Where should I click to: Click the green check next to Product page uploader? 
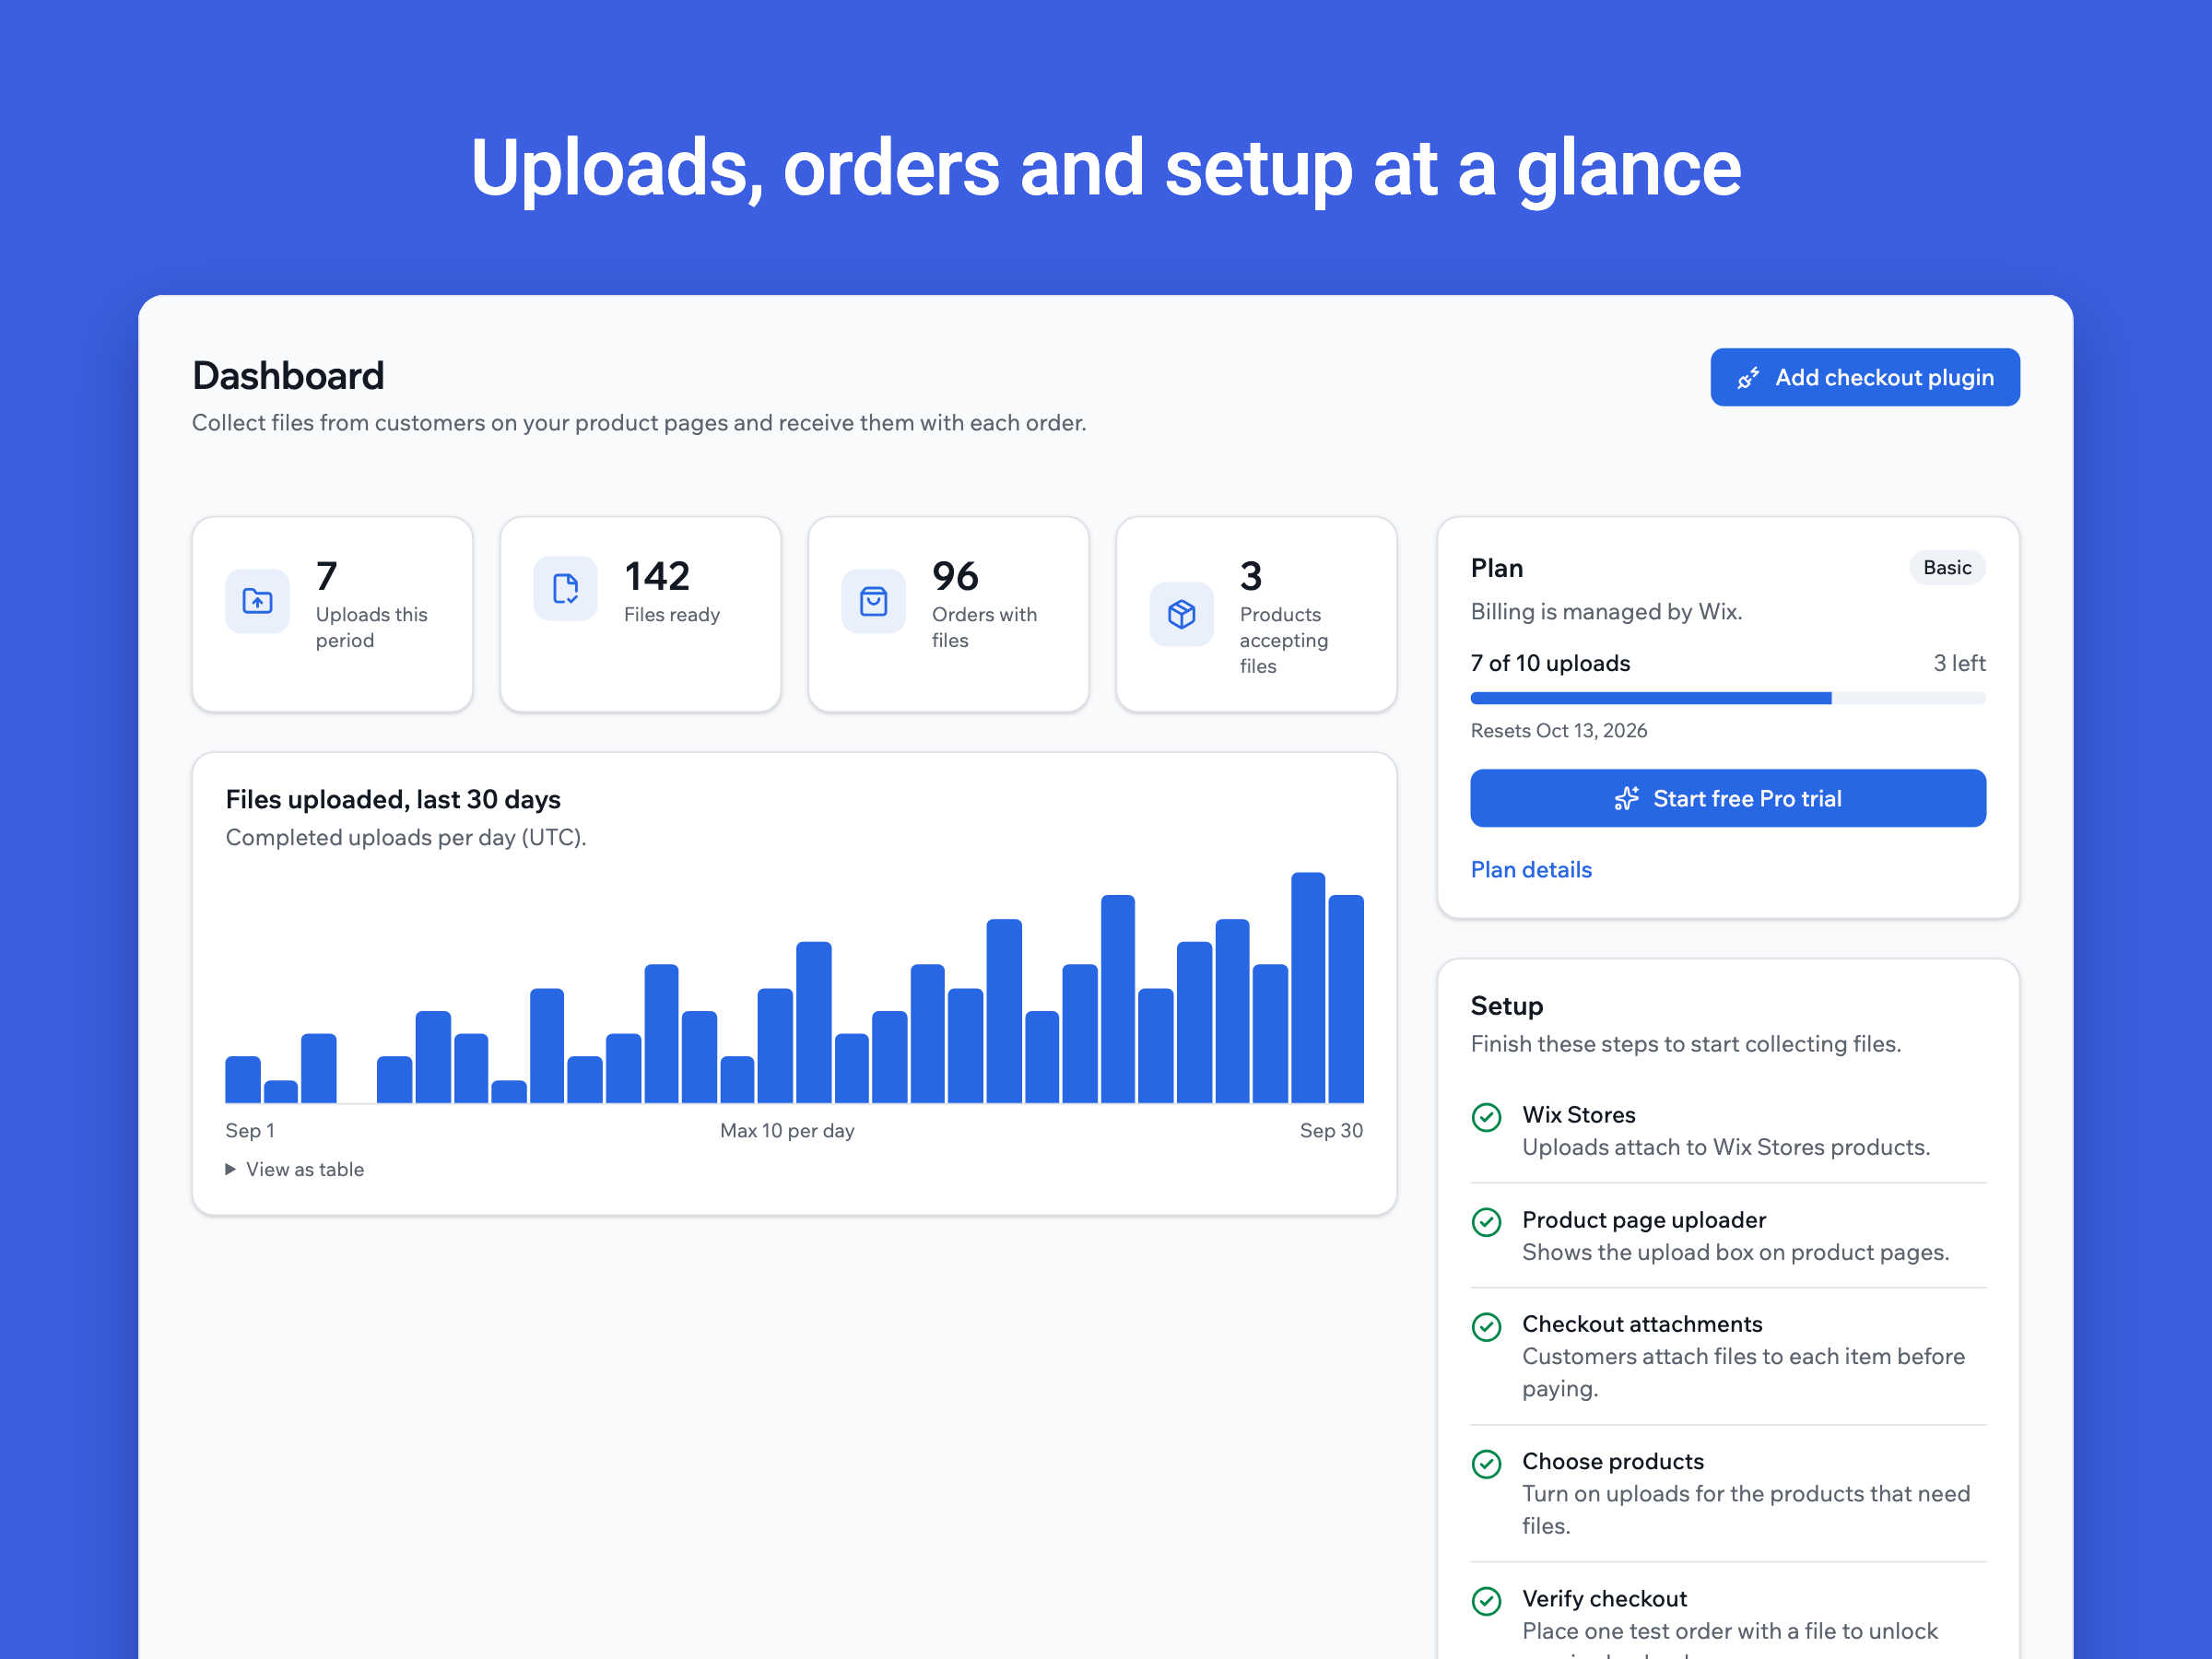(x=1486, y=1222)
